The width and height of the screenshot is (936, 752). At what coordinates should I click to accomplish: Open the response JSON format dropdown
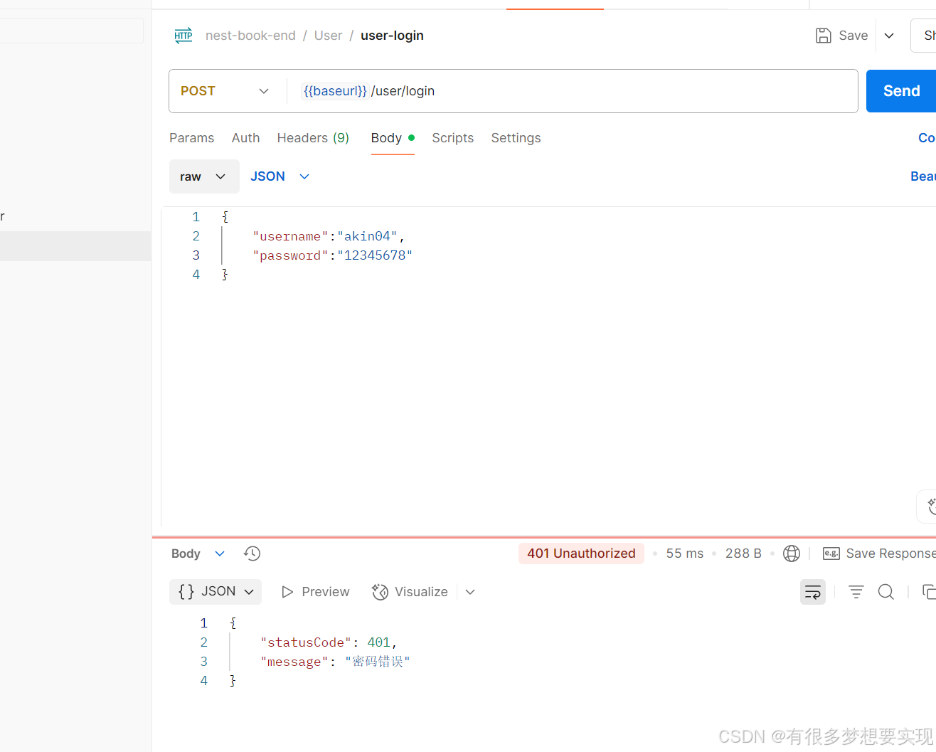216,592
